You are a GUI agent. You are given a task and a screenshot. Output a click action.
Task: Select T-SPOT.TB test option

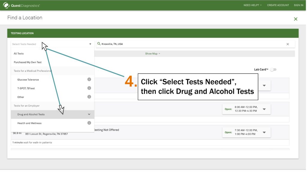coord(52,88)
